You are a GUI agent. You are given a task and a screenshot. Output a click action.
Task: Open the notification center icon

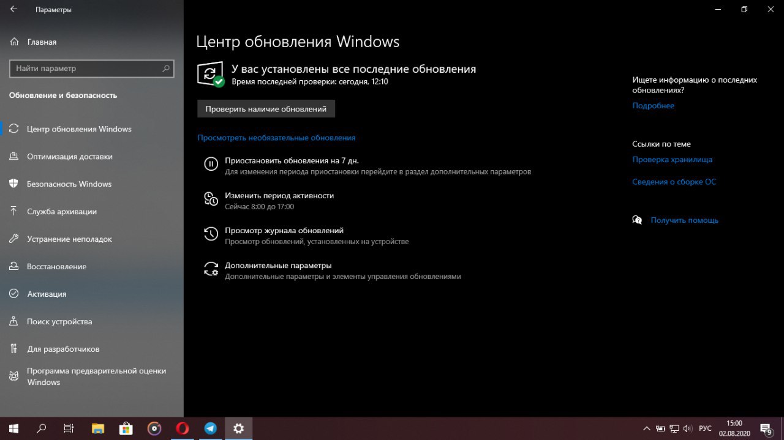coord(766,428)
